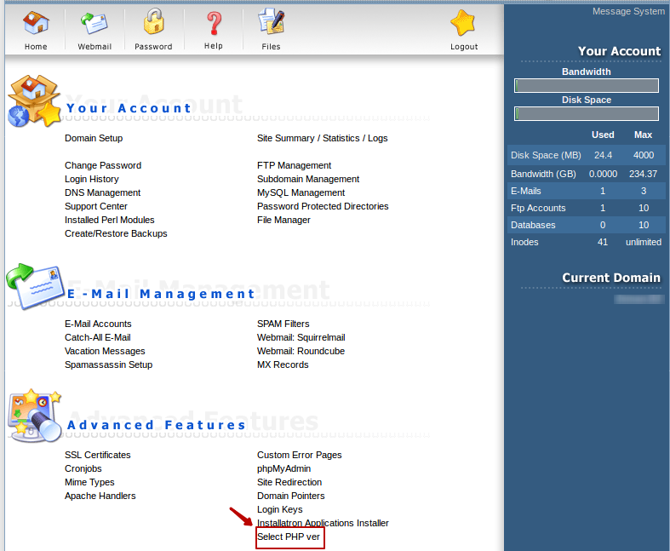The width and height of the screenshot is (670, 551).
Task: Click the Disk Space usage bar
Action: coord(586,113)
